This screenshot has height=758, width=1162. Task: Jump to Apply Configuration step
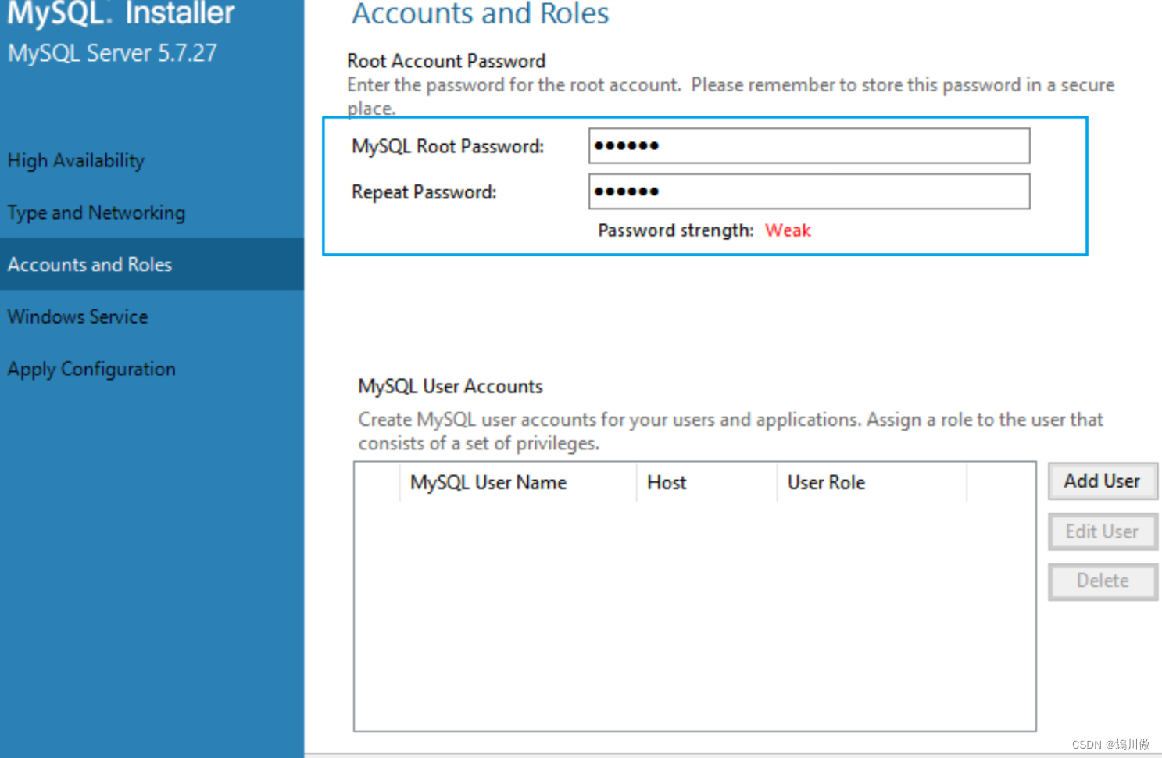tap(91, 369)
